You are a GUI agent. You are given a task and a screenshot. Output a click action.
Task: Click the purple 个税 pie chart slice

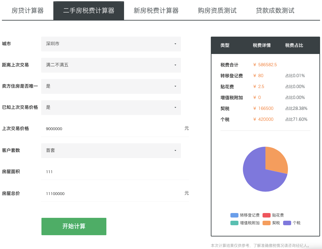coord(257,177)
